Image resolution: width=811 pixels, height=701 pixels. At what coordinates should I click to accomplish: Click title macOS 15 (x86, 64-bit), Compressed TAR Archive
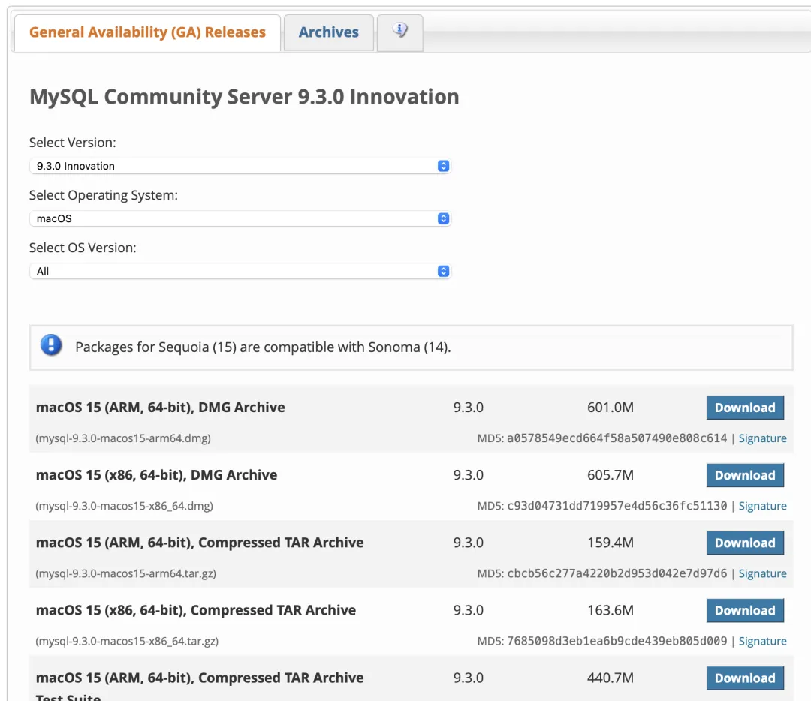(196, 610)
